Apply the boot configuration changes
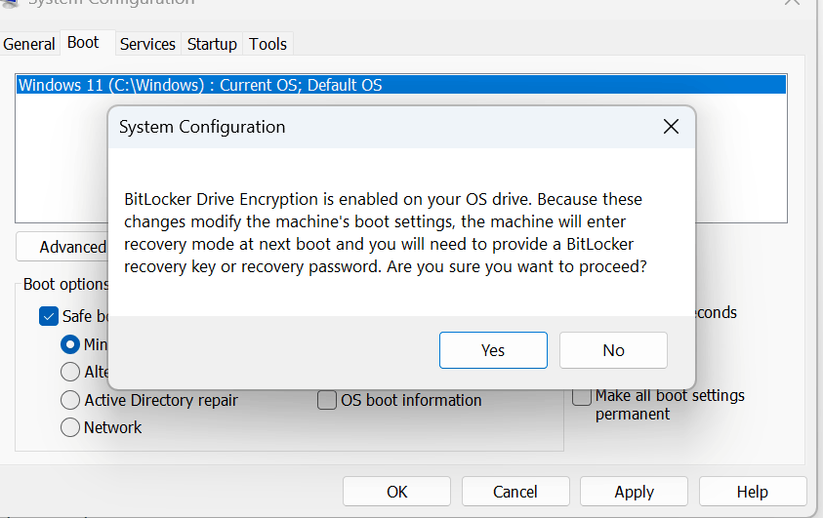The width and height of the screenshot is (823, 518). 634,492
